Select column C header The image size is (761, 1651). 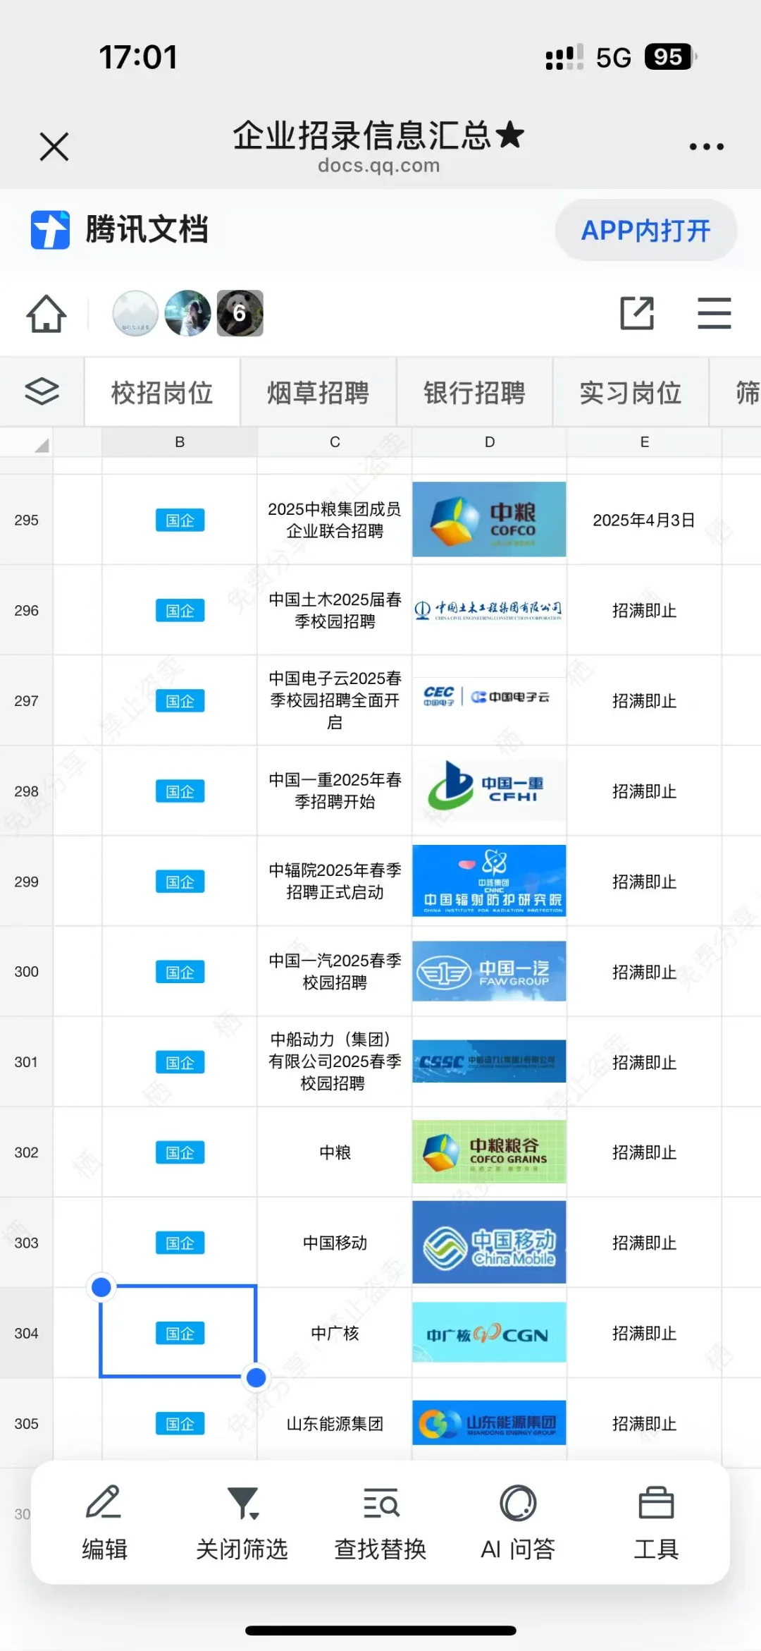pos(335,442)
